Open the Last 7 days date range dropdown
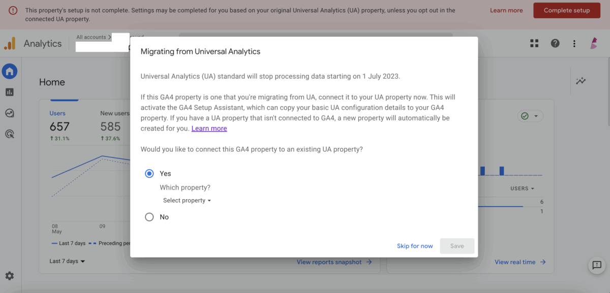610x293 pixels. (x=67, y=261)
